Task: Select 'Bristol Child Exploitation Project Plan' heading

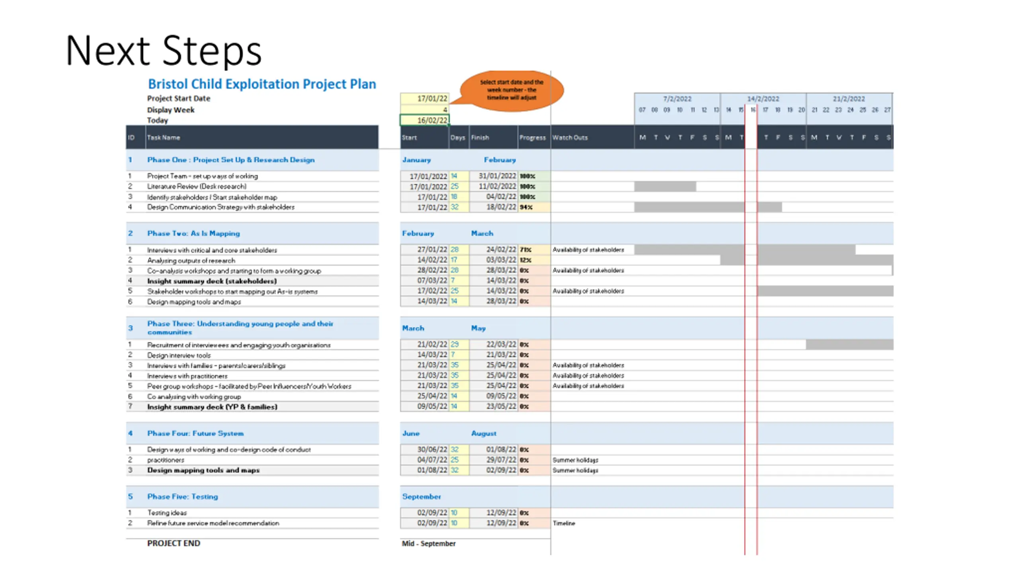Action: pyautogui.click(x=262, y=84)
